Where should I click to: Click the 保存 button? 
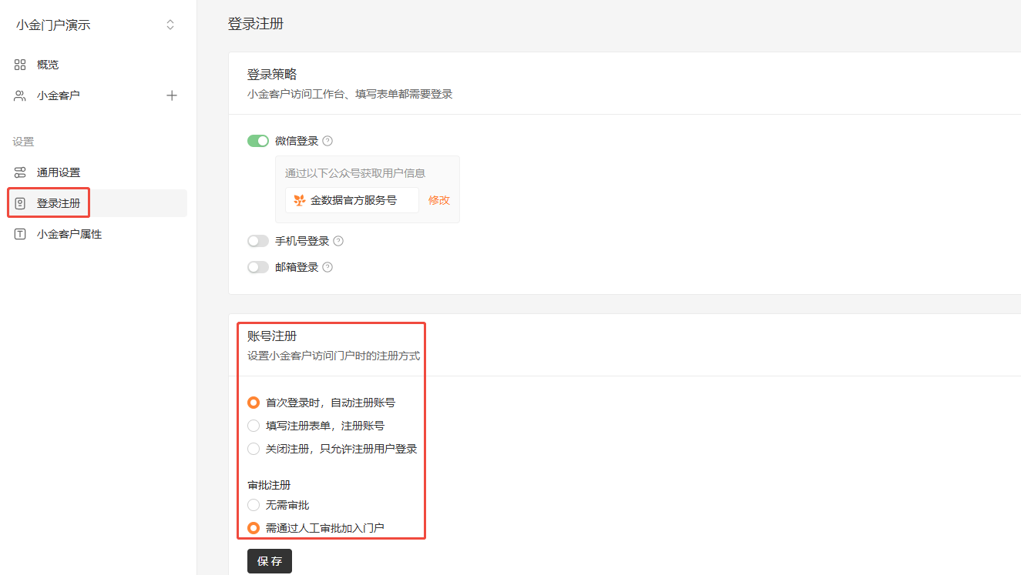click(x=270, y=561)
